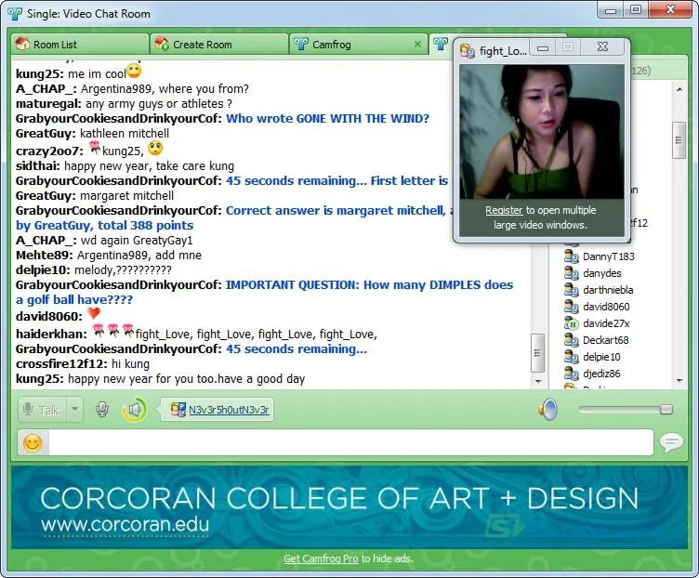
Task: Select user DannyT183 in list
Action: (608, 256)
